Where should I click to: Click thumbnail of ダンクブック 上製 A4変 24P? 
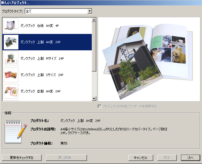click(11, 42)
